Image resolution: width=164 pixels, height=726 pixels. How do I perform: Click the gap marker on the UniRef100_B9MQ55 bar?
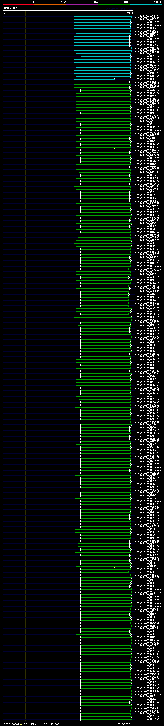115,137
